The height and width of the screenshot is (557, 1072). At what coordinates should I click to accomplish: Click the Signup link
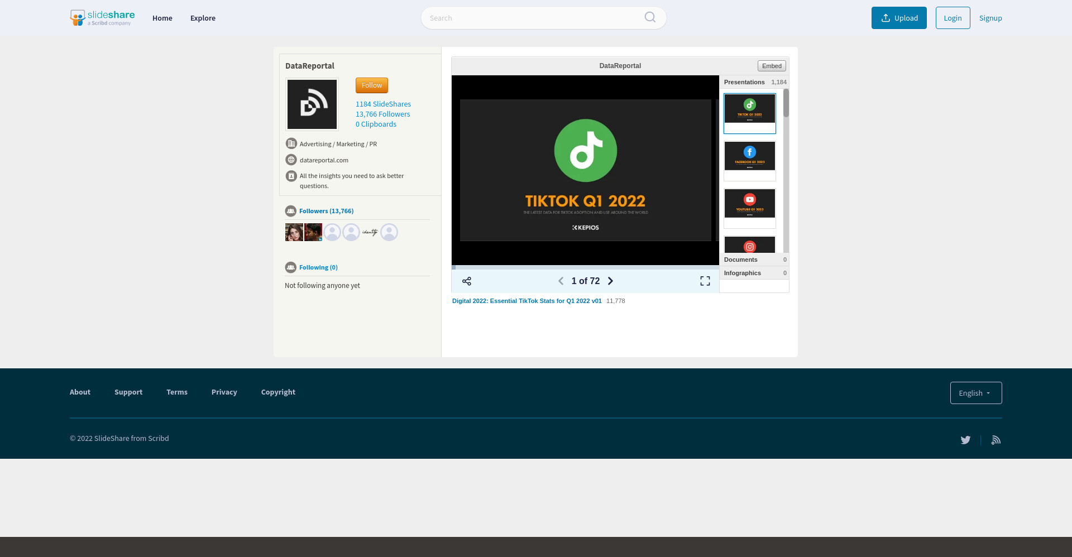(x=990, y=18)
